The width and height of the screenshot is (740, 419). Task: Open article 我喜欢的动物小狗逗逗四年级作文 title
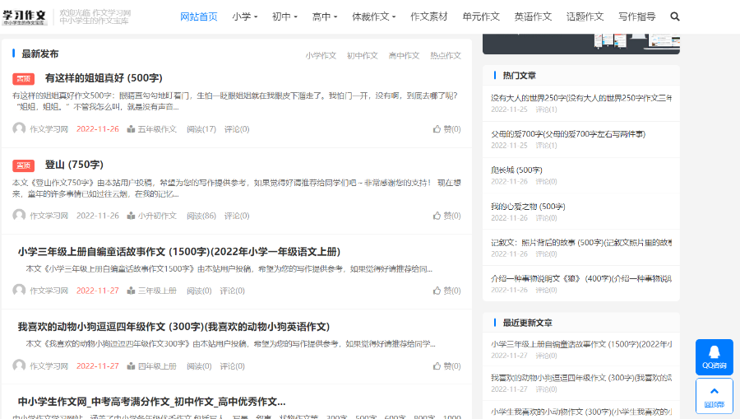(173, 327)
